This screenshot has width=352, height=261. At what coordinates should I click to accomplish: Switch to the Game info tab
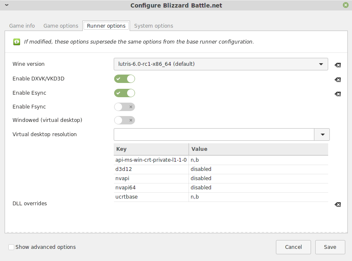tap(22, 26)
